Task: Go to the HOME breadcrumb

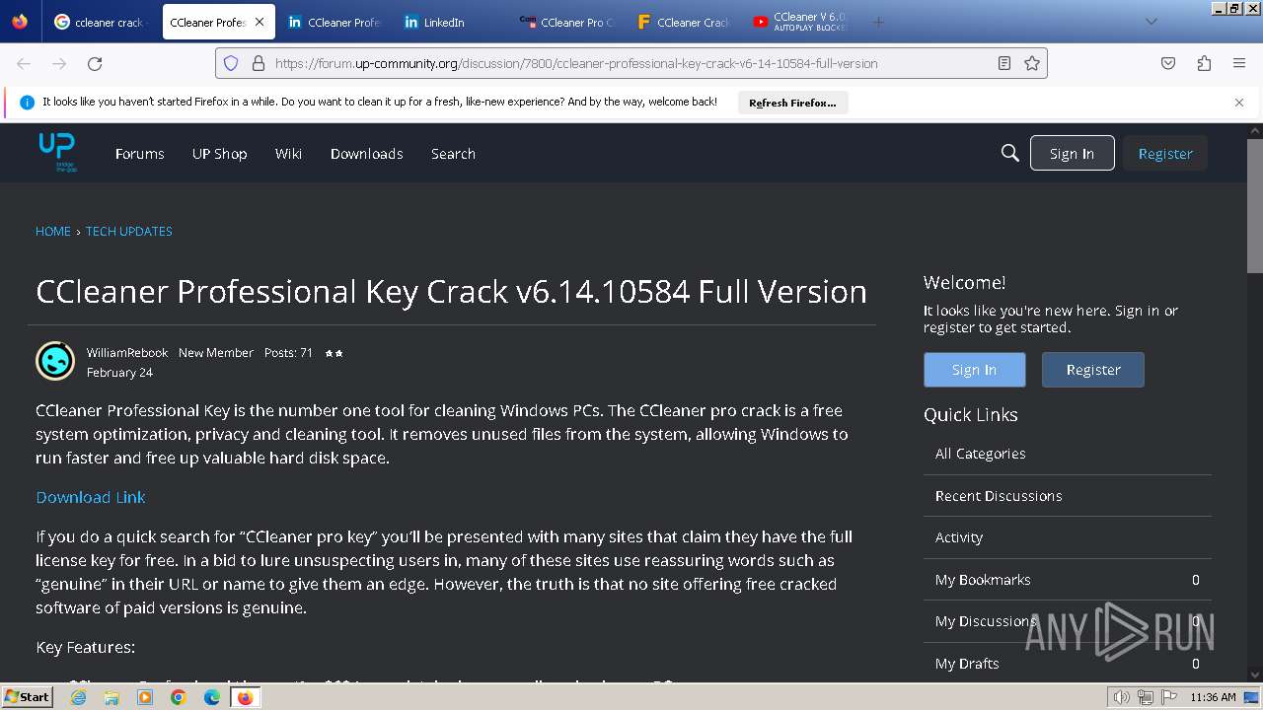Action: click(x=53, y=231)
